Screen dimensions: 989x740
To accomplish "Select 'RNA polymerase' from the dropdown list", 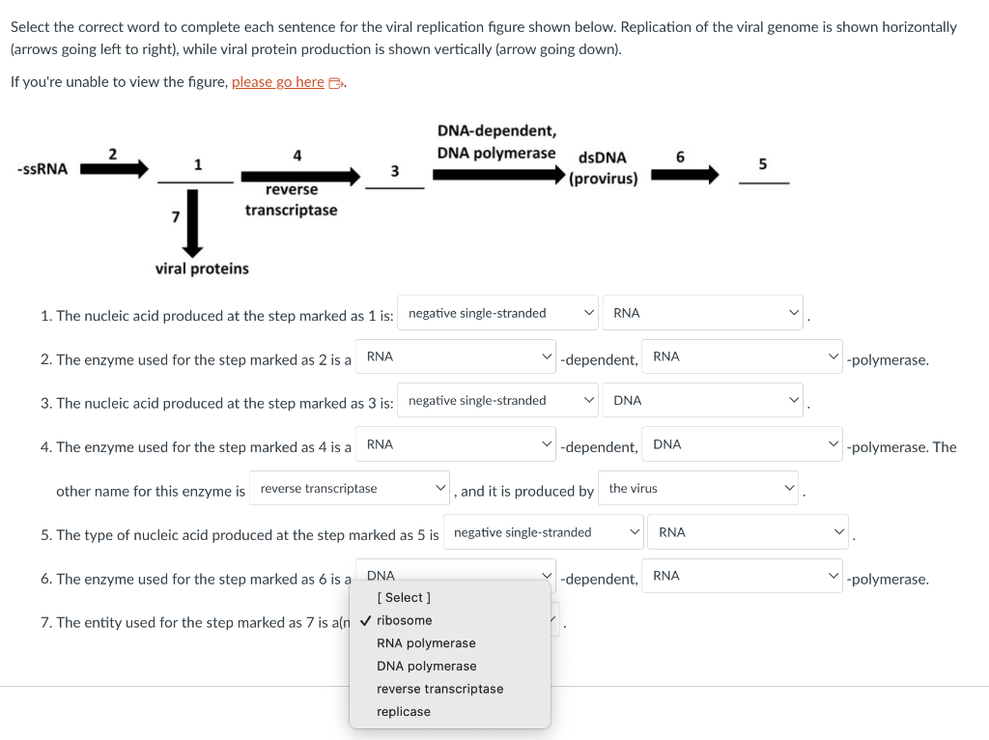I will click(x=426, y=642).
